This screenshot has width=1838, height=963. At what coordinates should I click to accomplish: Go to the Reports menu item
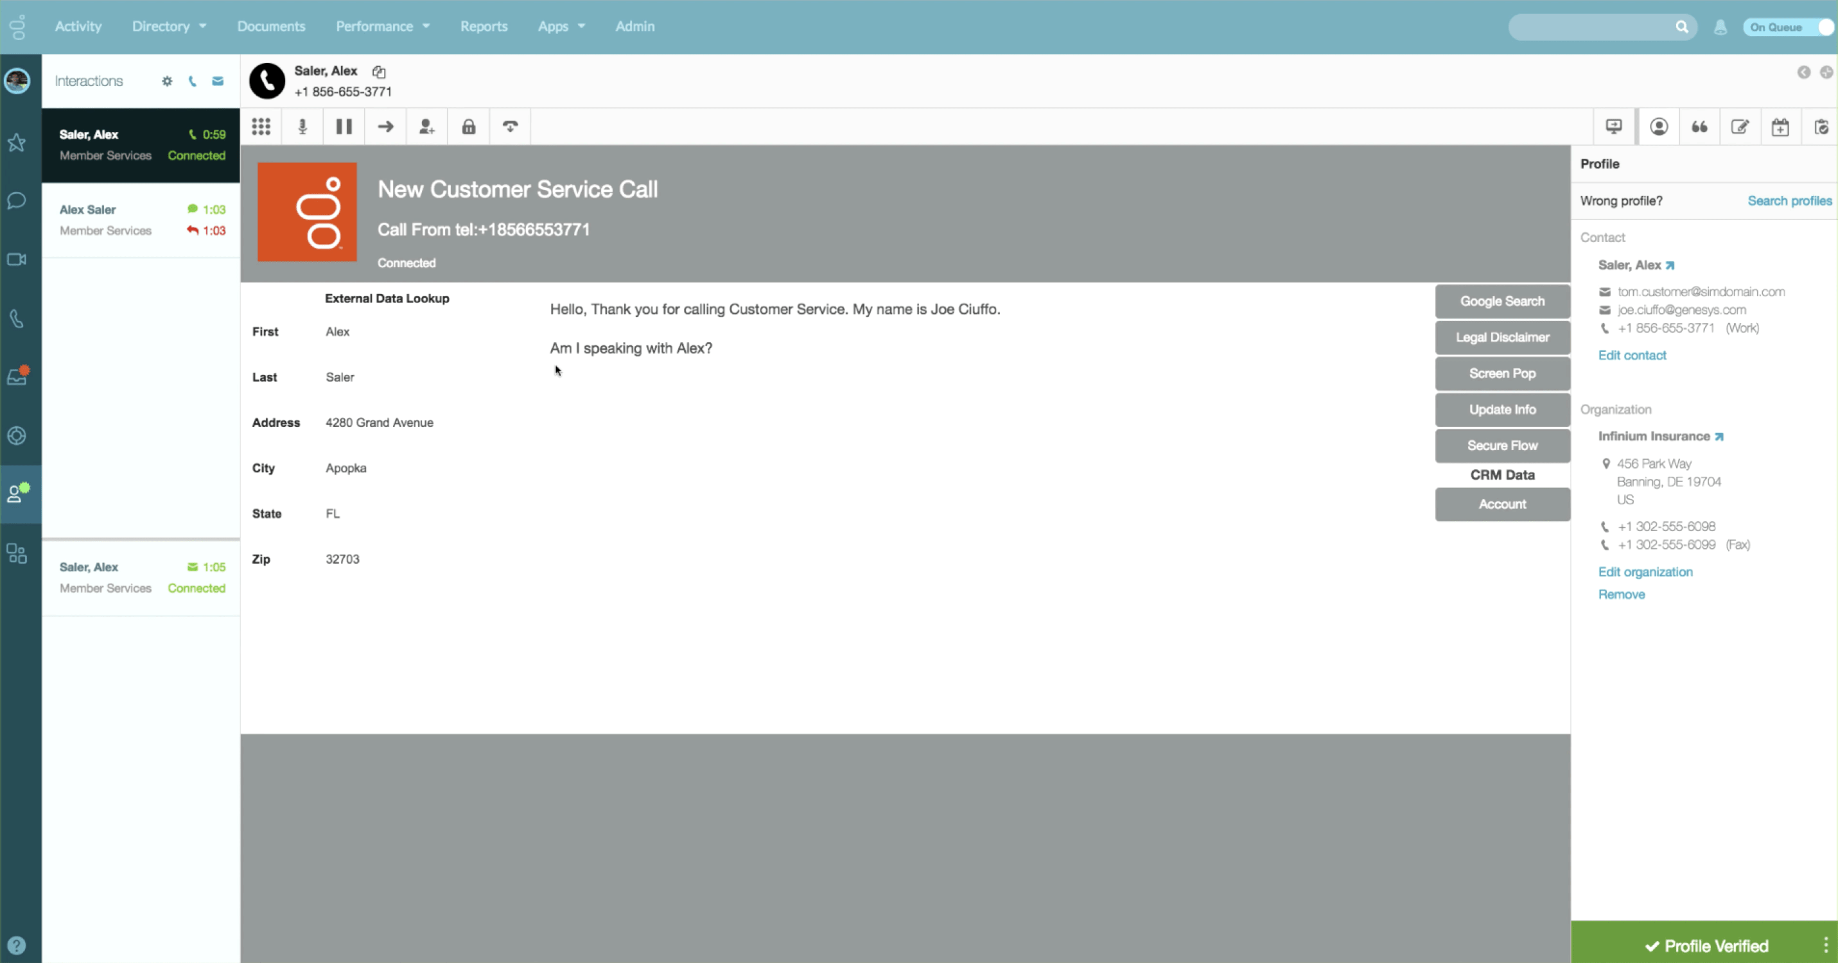pos(484,26)
